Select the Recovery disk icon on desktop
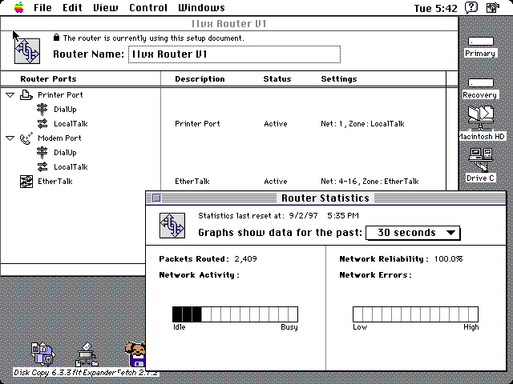The height and width of the screenshot is (384, 513). [480, 83]
